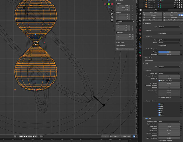Uncheck the Bottom border collision
Viewport: 183px width, 142px height.
coord(159,115)
